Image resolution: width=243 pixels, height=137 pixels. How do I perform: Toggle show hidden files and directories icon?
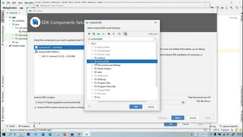(x=125, y=34)
